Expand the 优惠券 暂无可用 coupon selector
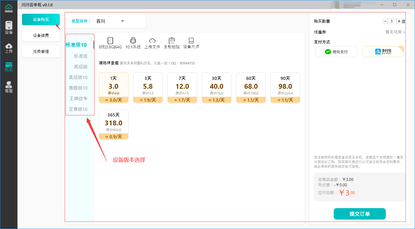 (x=395, y=32)
